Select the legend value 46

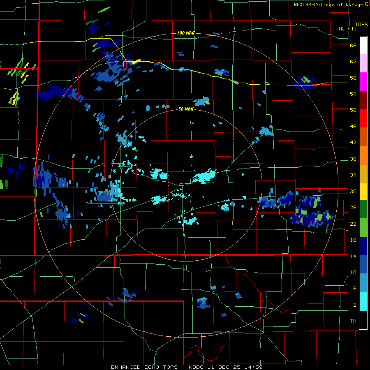click(353, 127)
